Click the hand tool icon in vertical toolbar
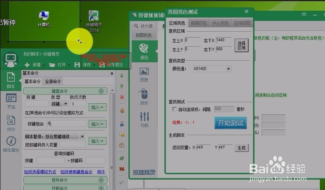 [x=122, y=110]
